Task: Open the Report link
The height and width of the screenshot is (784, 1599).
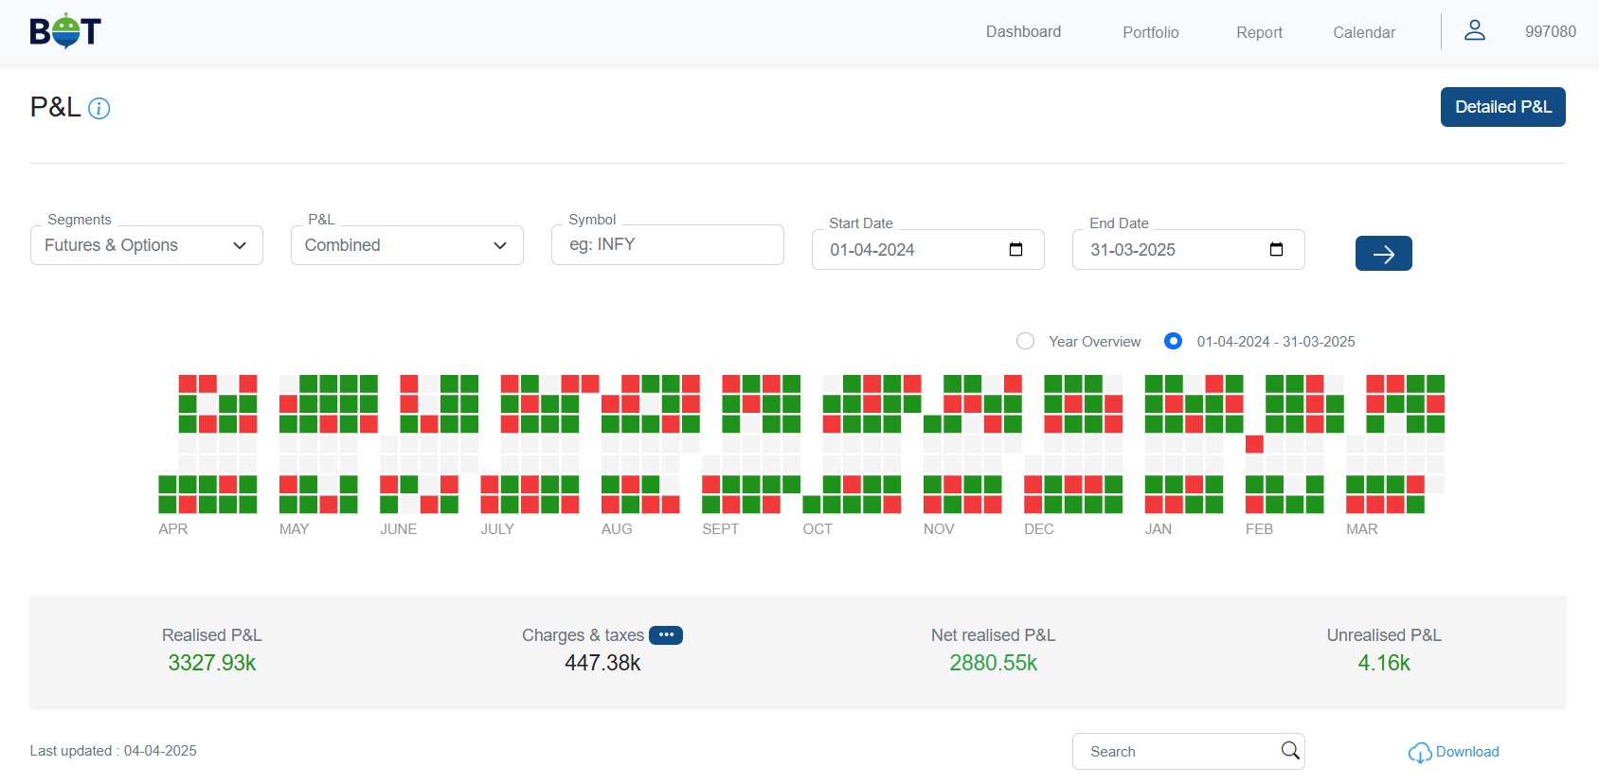Action: 1259,32
